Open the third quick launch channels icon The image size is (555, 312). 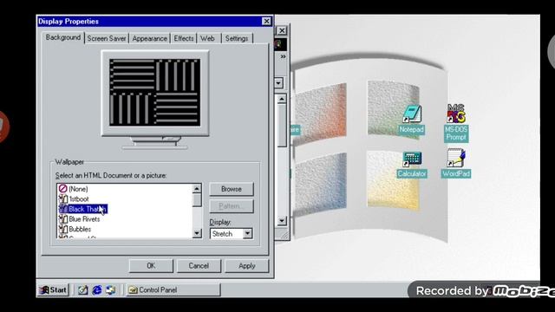(x=110, y=290)
